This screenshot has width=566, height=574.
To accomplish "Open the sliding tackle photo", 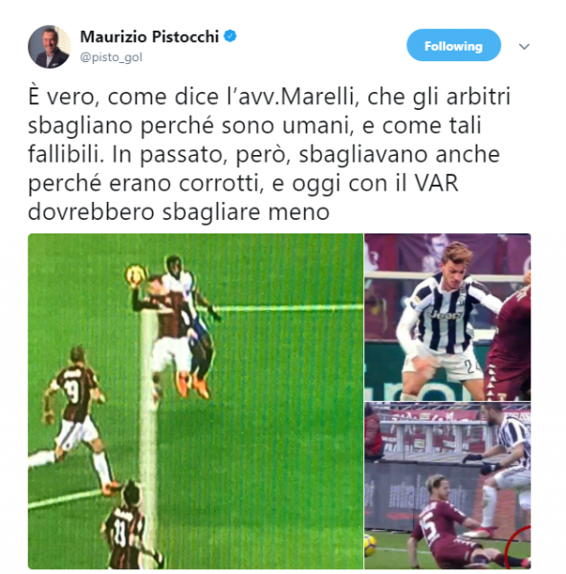I will (447, 485).
